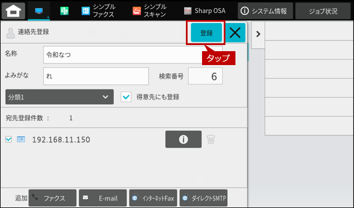Click 宛先登録件数 label
This screenshot has height=208, width=354.
tap(24, 118)
